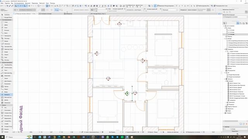
Task: Open the Редактор menu
Action: tap(7, 3)
